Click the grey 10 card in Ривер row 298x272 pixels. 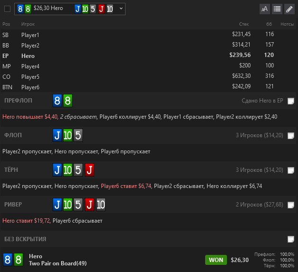tap(101, 205)
